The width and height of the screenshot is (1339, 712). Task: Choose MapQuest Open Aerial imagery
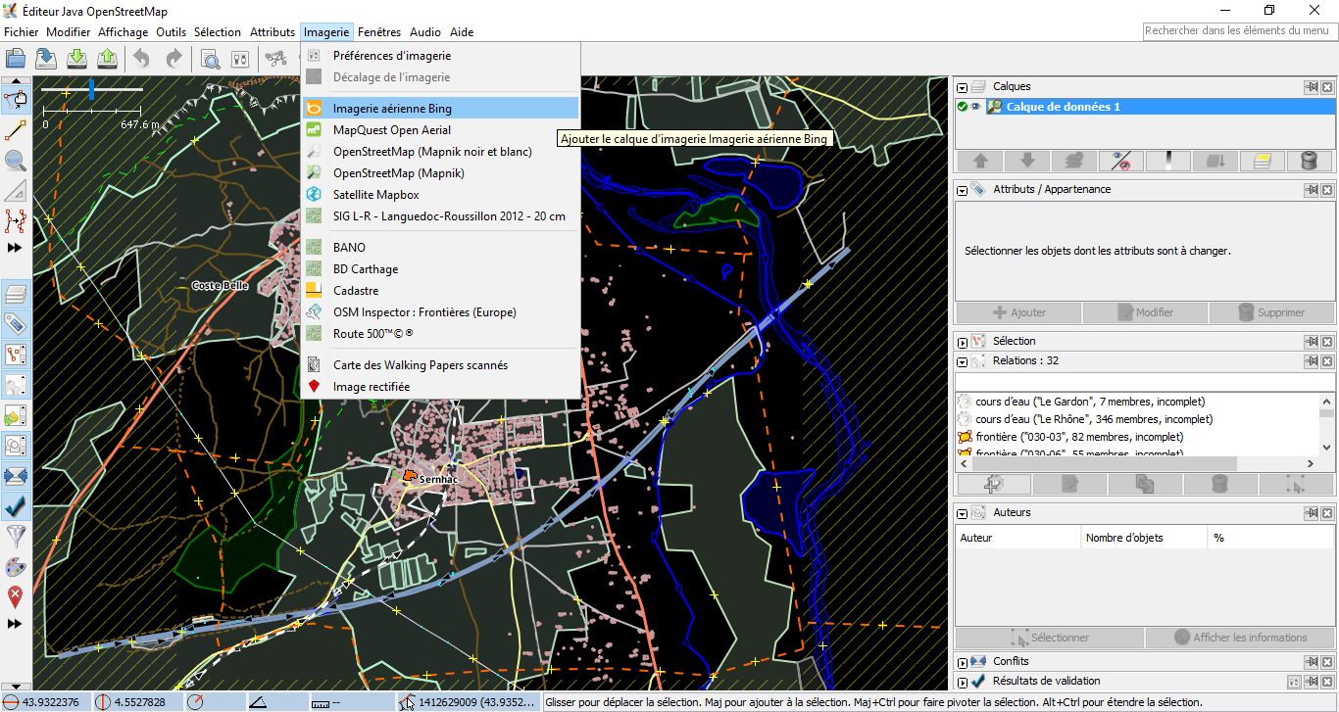point(440,130)
